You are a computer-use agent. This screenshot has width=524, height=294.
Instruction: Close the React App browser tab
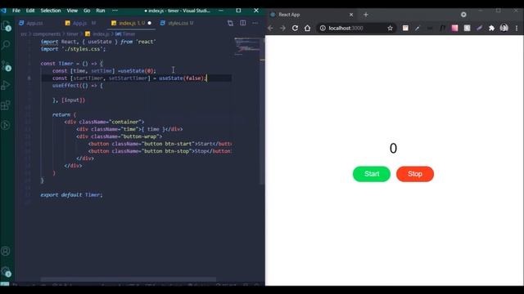(x=351, y=15)
